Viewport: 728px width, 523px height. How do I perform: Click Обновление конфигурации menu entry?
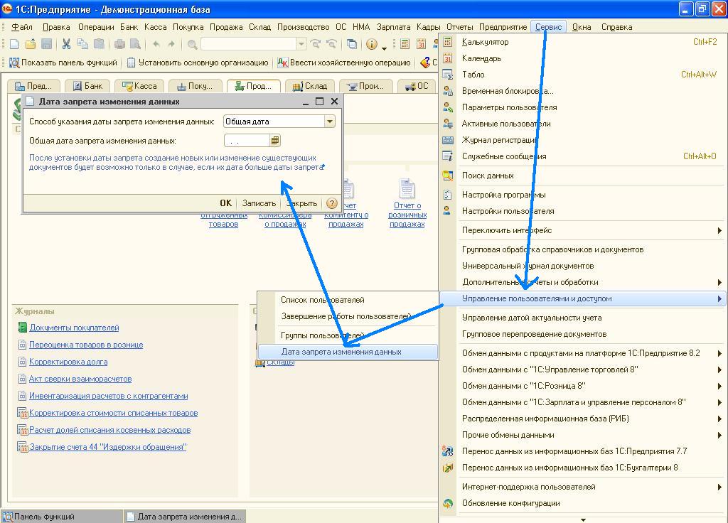tap(583, 503)
